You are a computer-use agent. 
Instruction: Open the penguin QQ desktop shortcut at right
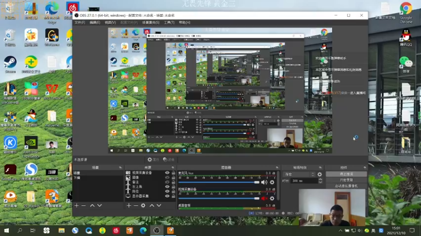(406, 38)
